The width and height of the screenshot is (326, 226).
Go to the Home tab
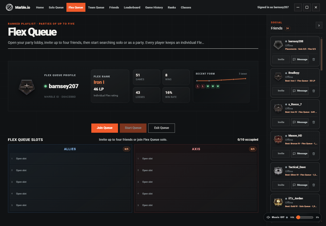[40, 7]
